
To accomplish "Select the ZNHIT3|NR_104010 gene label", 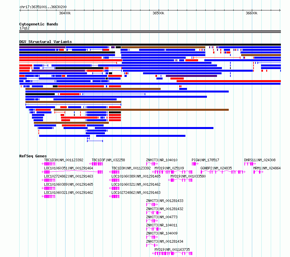I will [162, 160].
